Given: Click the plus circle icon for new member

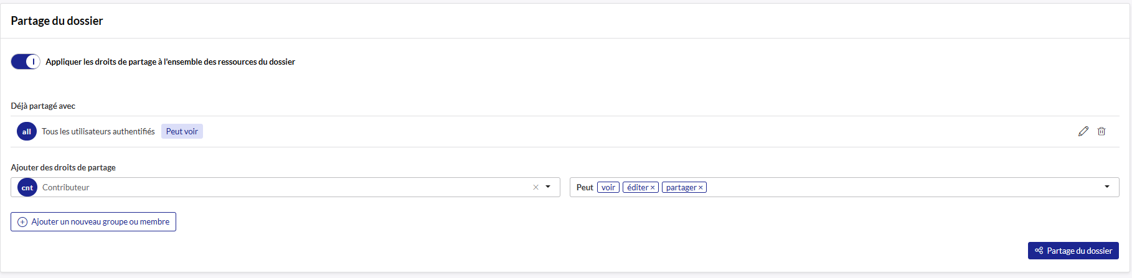Looking at the screenshot, I should click(22, 222).
